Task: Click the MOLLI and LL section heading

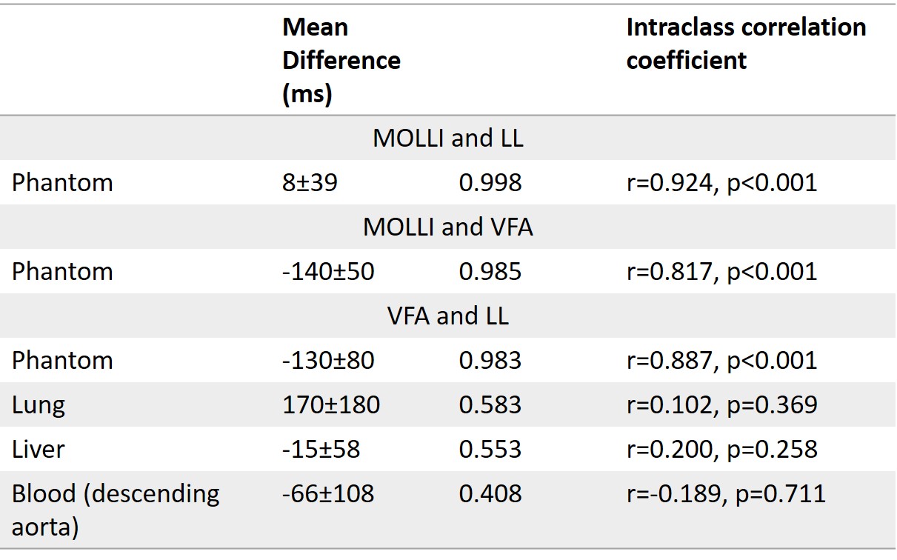Action: (x=447, y=139)
